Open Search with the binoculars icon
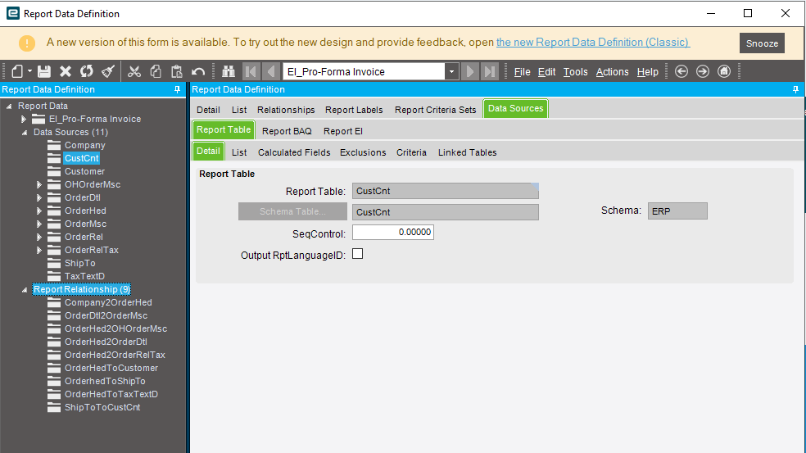This screenshot has width=806, height=453. (x=229, y=71)
